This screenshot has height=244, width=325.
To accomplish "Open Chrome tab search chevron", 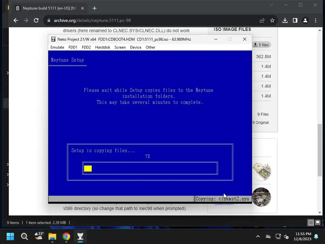I will click(x=271, y=5).
